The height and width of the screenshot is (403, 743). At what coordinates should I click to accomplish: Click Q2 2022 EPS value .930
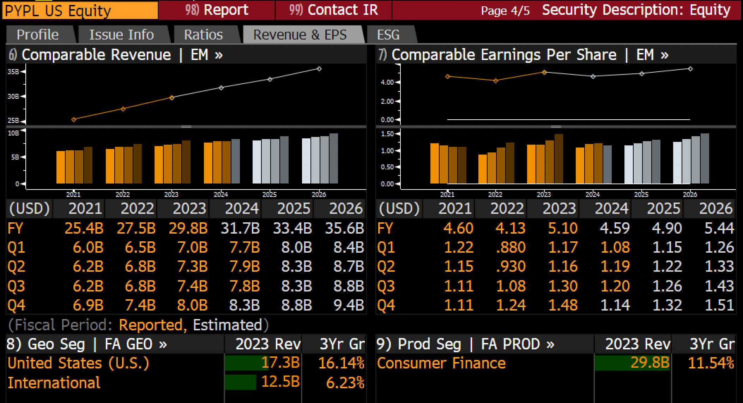511,266
